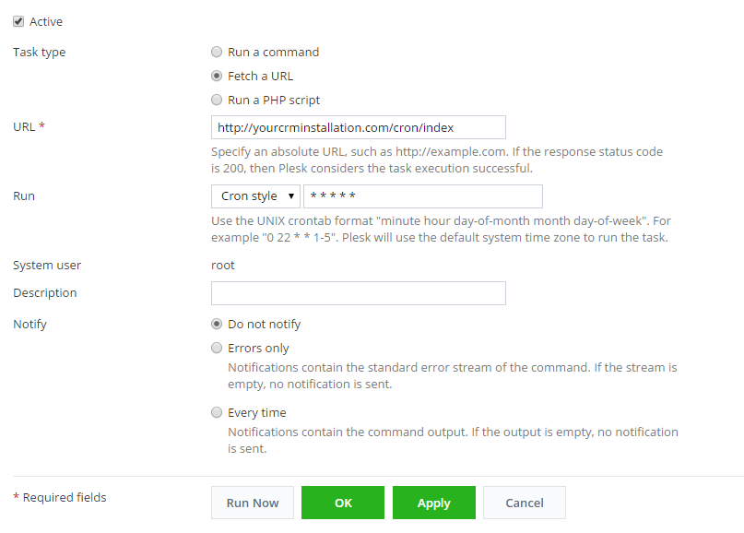Open the Cron style dropdown
This screenshot has height=533, width=744.
[x=256, y=196]
